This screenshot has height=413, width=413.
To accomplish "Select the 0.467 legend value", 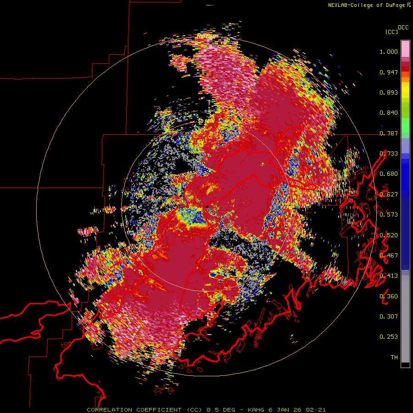I will pyautogui.click(x=389, y=256).
